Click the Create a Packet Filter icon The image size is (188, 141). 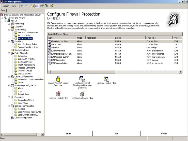click(106, 79)
